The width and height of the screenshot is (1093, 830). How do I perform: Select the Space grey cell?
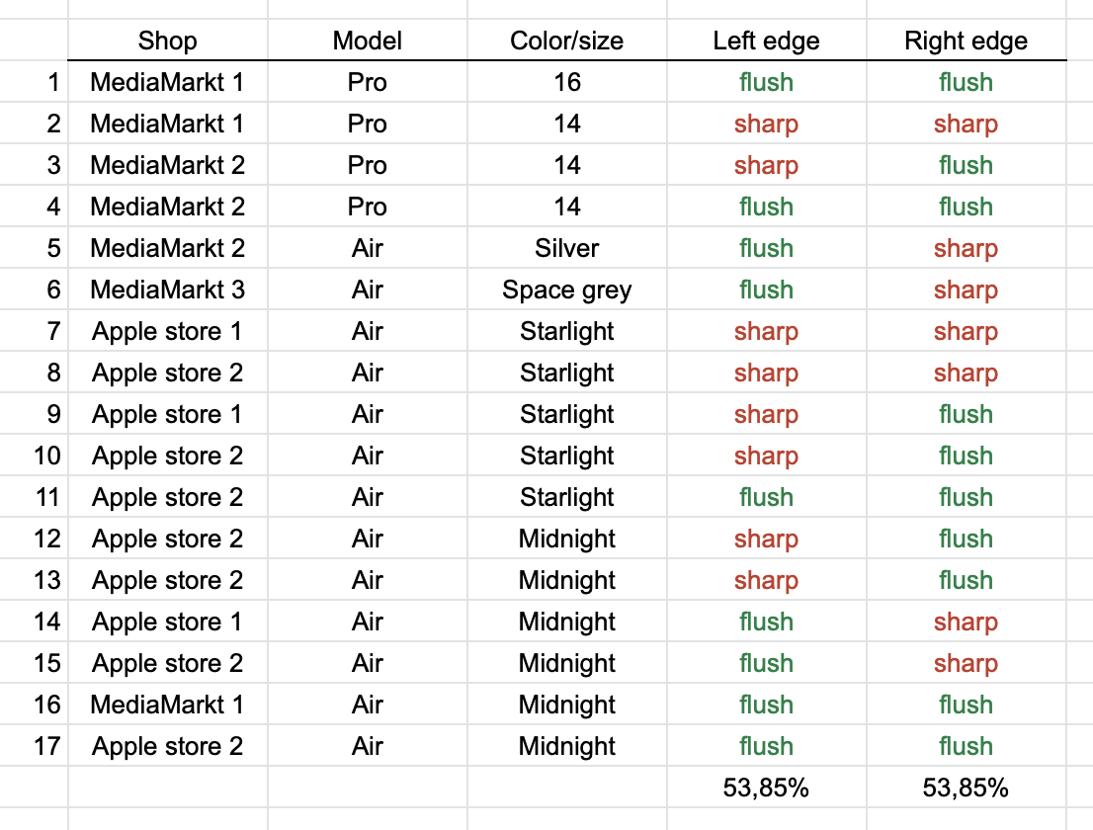[x=567, y=290]
